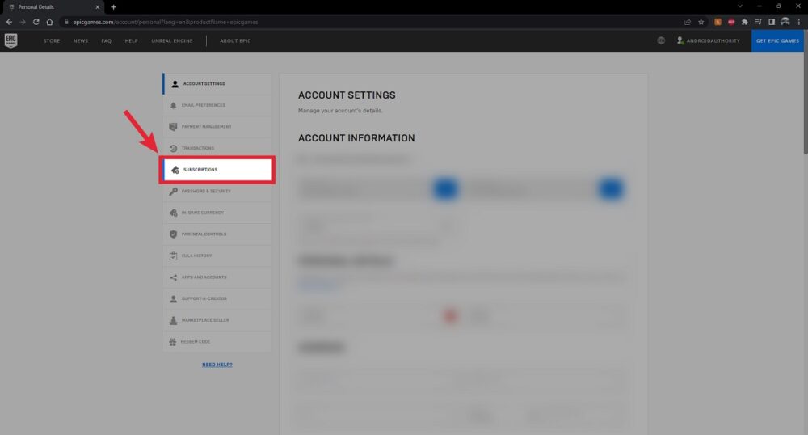Click the Get Epic Games button

click(x=777, y=40)
